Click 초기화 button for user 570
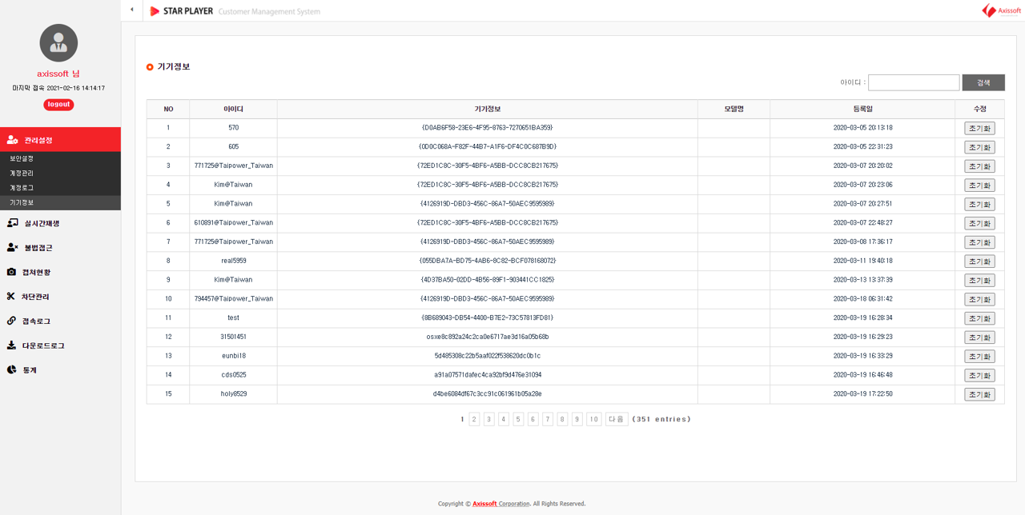This screenshot has width=1025, height=515. [x=979, y=129]
